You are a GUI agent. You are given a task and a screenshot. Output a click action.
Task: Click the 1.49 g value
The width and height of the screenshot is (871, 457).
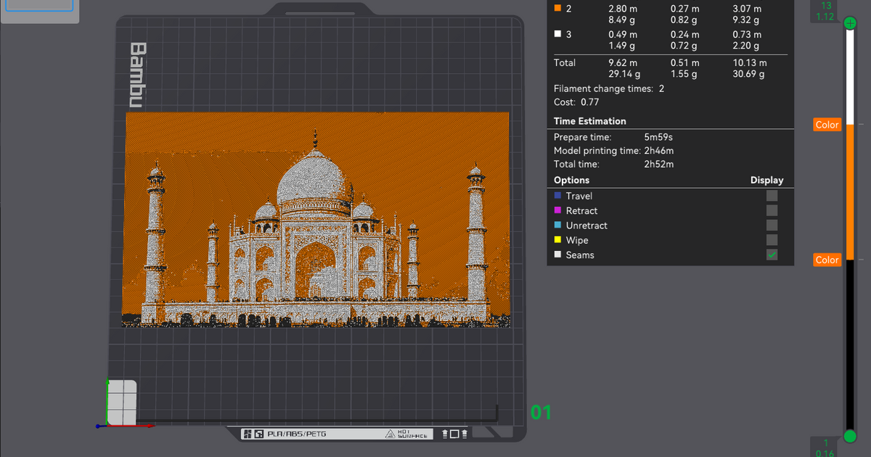pos(621,46)
